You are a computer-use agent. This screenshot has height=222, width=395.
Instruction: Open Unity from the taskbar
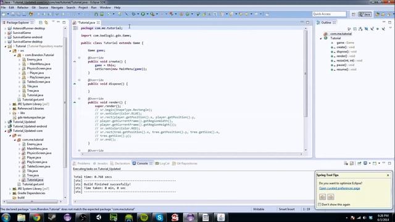[98, 217]
